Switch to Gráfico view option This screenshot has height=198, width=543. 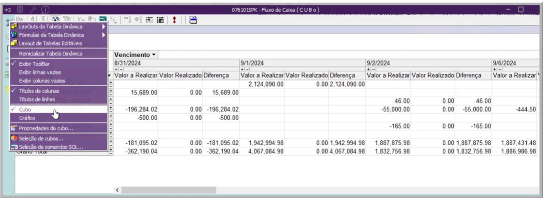[x=58, y=118]
